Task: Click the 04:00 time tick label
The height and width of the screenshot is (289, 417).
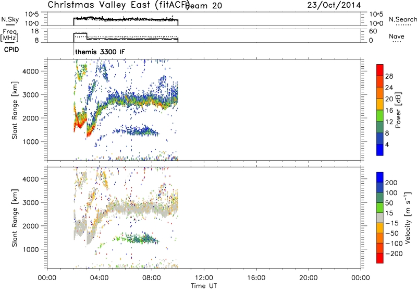Action: click(x=100, y=278)
